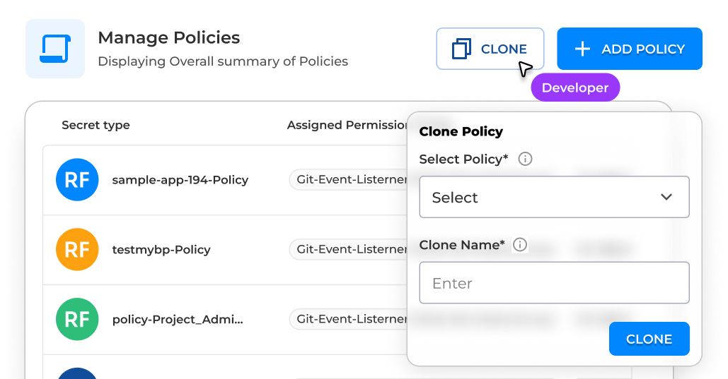Click the green RF avatar for policy-Project_Admin

click(x=77, y=320)
